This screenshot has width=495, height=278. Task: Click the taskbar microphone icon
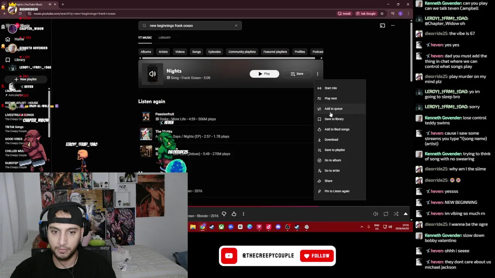click(369, 227)
